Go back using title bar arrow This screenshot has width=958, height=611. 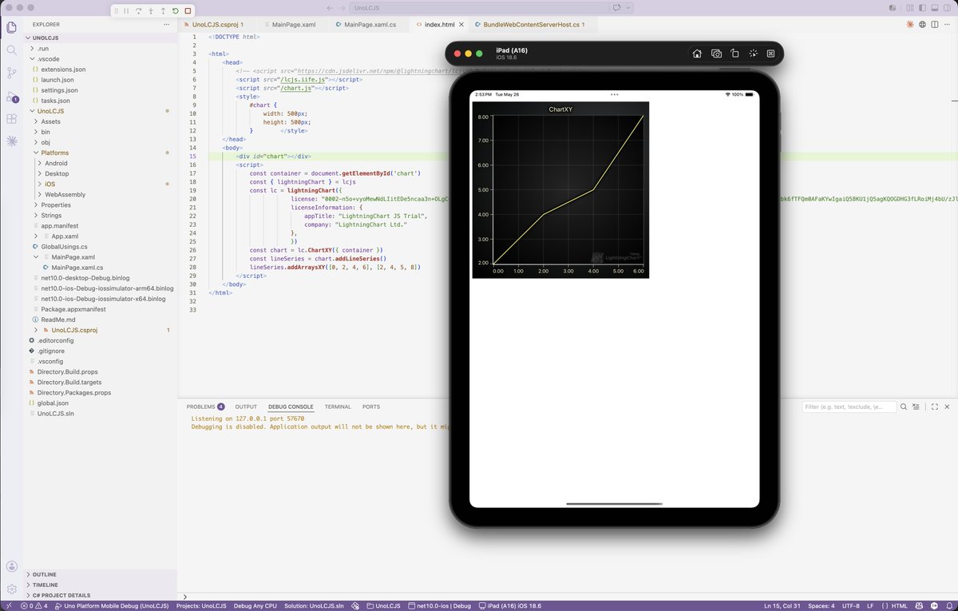click(331, 7)
